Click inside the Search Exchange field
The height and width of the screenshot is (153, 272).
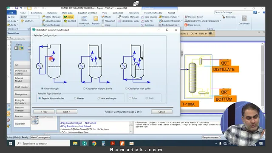[x=233, y=12]
